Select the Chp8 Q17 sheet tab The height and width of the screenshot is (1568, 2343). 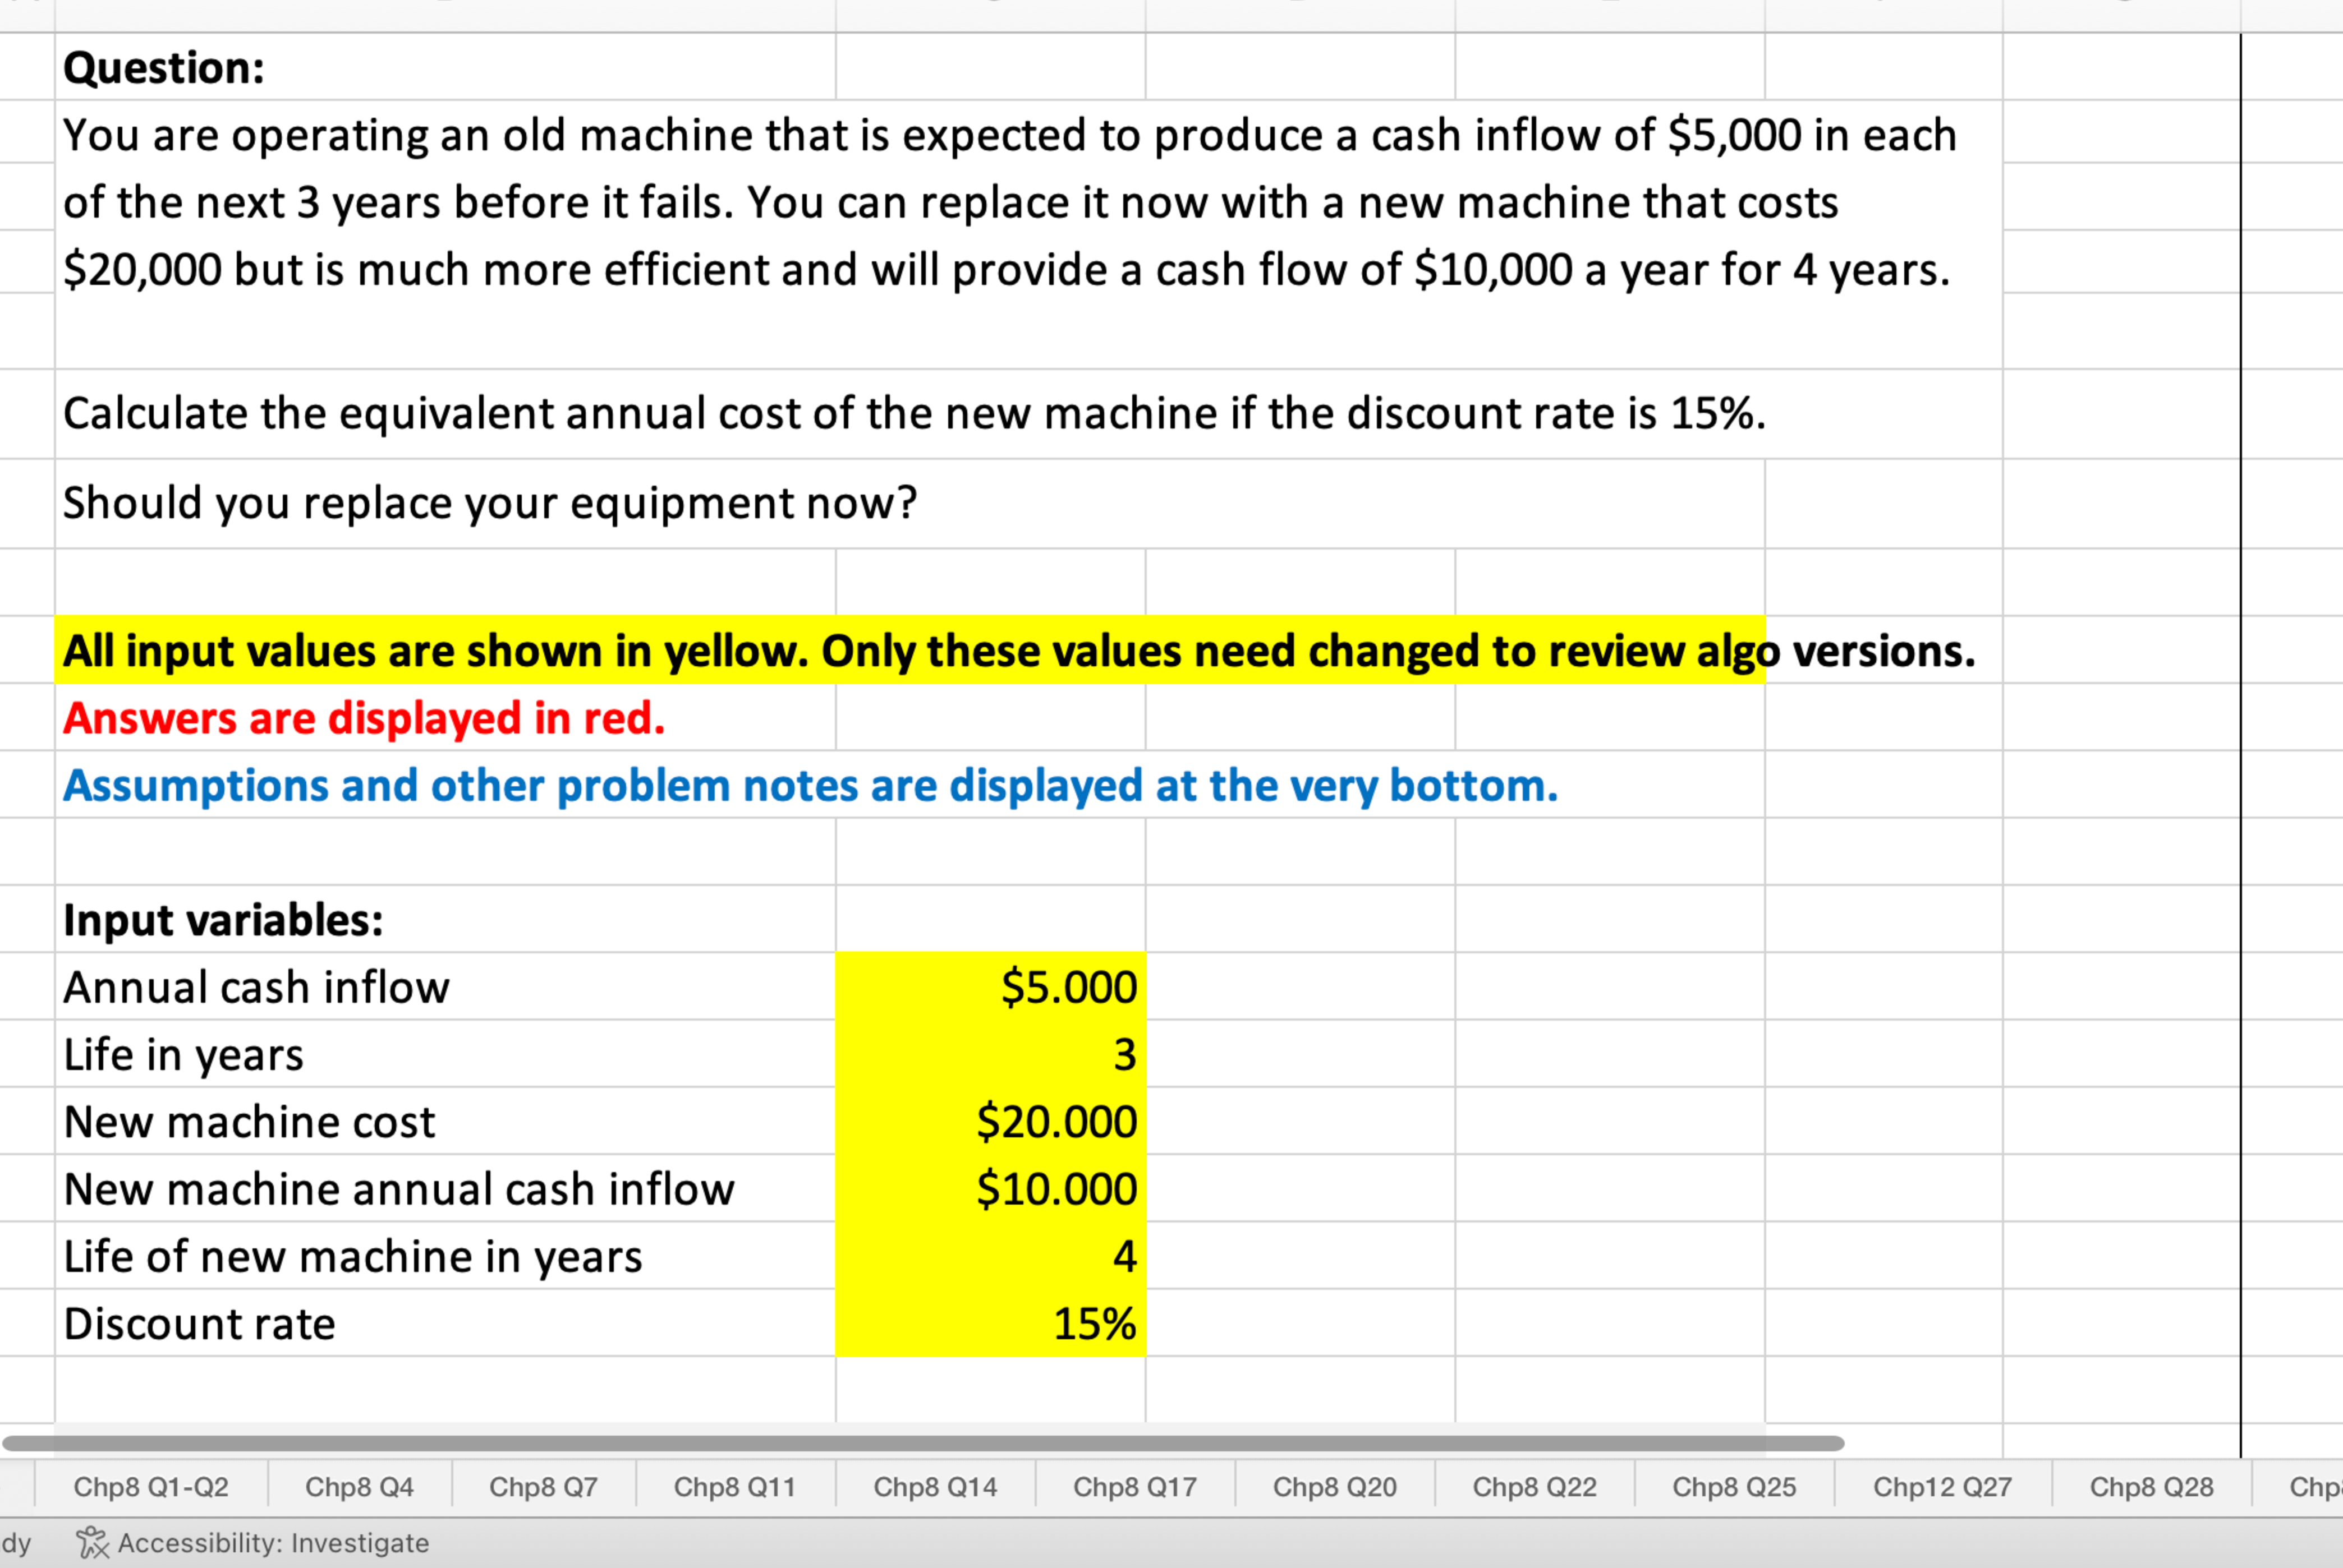pos(1136,1487)
